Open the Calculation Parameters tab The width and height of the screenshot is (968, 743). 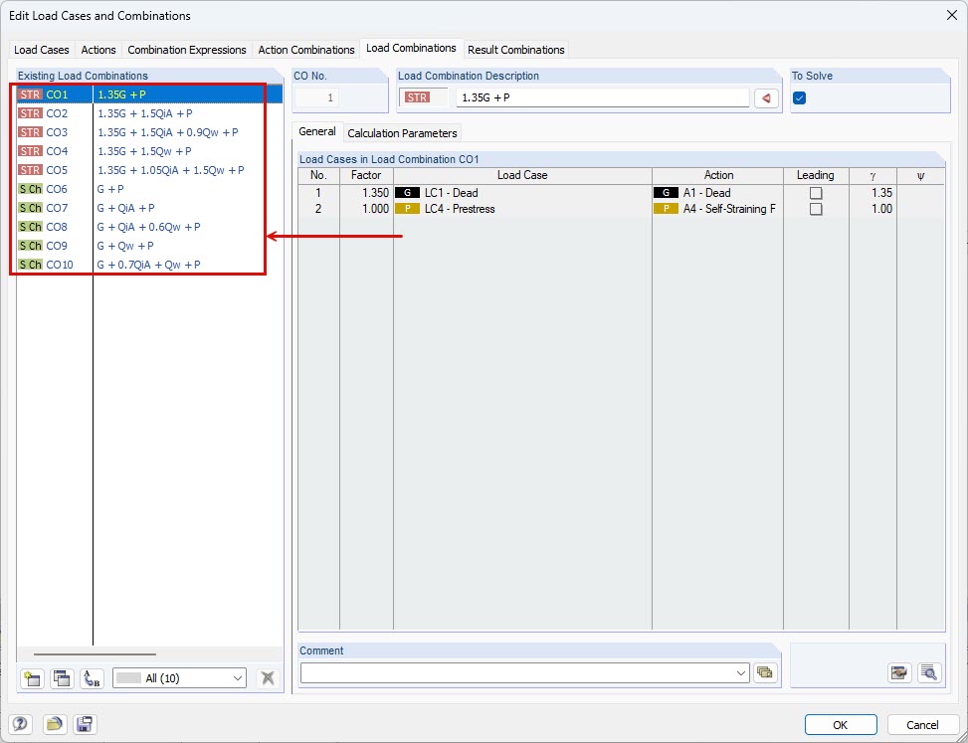tap(402, 131)
